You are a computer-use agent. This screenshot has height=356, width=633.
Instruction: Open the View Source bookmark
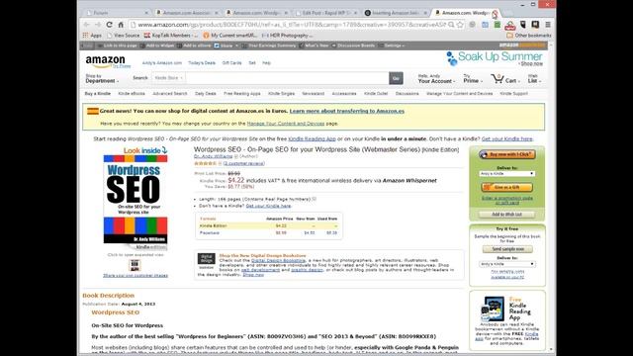123,36
